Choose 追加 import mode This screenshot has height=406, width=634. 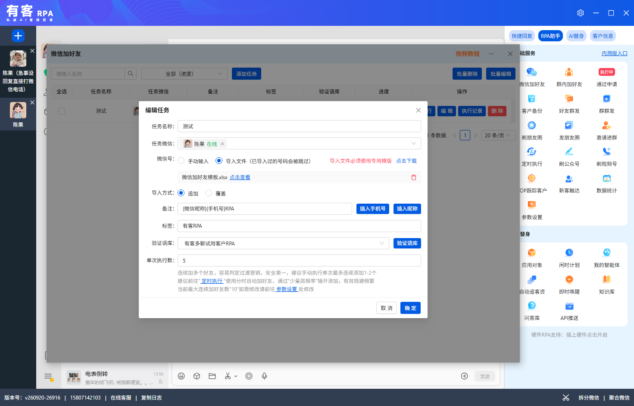tap(181, 193)
